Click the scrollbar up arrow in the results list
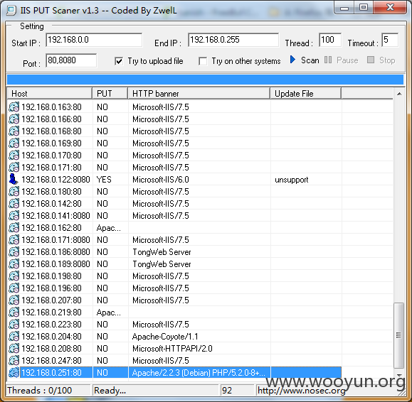Viewport: 412px width, 402px height. [x=399, y=94]
